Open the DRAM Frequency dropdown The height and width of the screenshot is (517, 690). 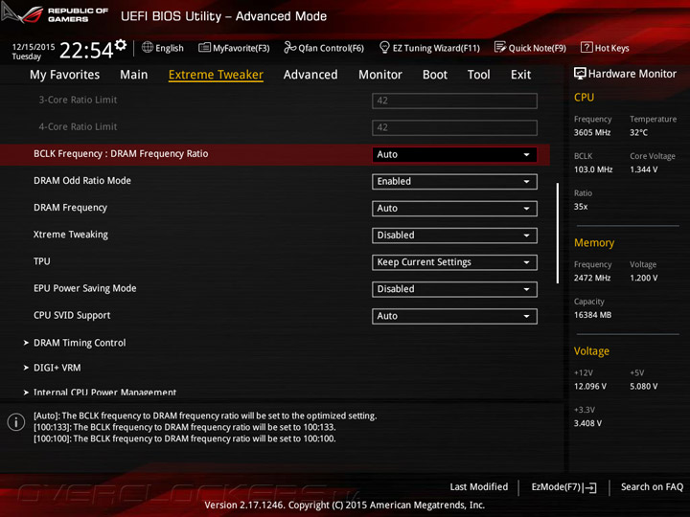tap(454, 209)
